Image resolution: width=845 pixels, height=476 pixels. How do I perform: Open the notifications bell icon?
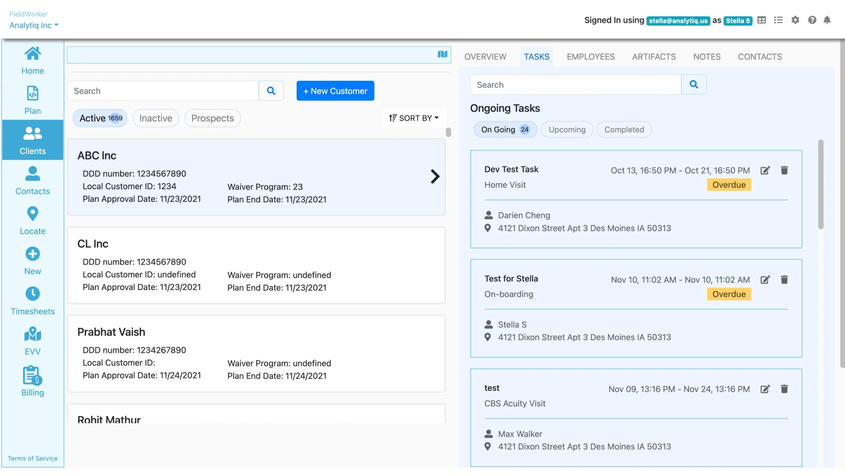pos(827,20)
